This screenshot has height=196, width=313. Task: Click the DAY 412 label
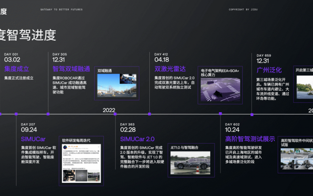point(161,54)
